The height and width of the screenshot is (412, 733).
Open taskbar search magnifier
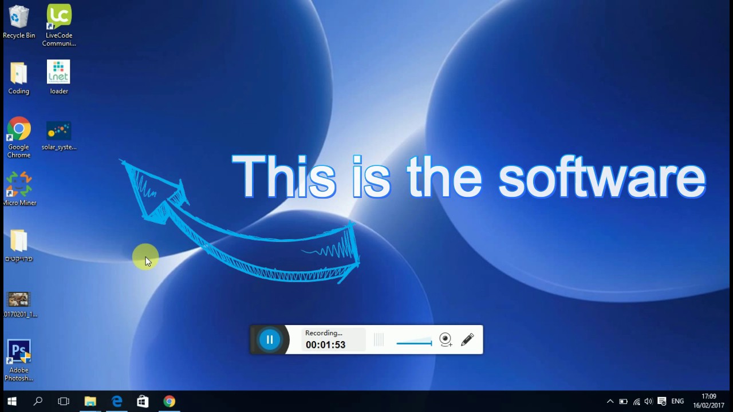point(38,401)
